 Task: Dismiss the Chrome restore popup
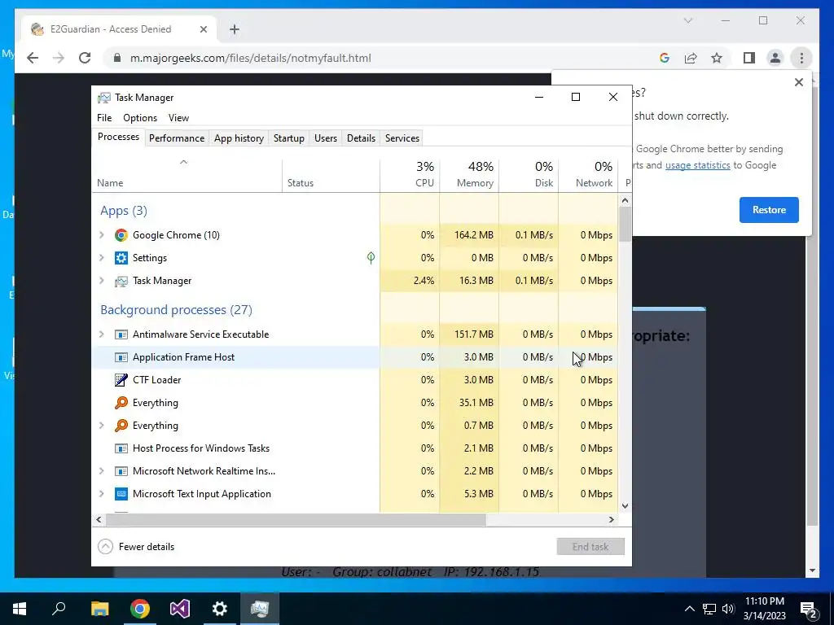click(x=798, y=82)
